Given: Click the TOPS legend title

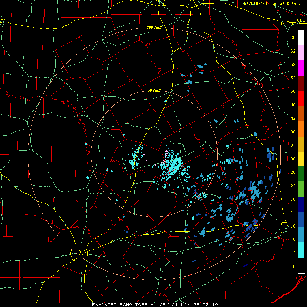Looking at the screenshot, I should point(300,20).
